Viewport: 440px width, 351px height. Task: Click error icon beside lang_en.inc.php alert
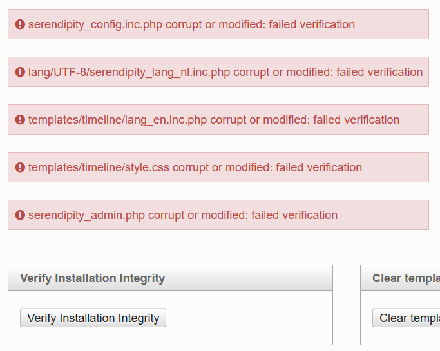click(20, 120)
